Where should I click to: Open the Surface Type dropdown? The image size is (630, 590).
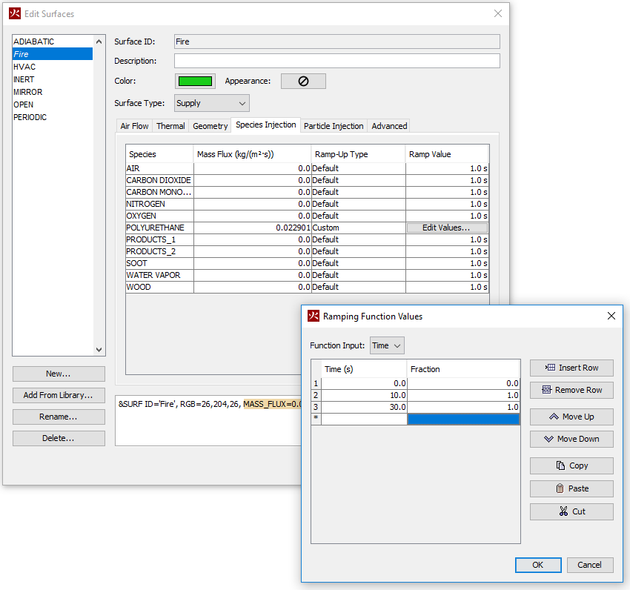tap(212, 103)
